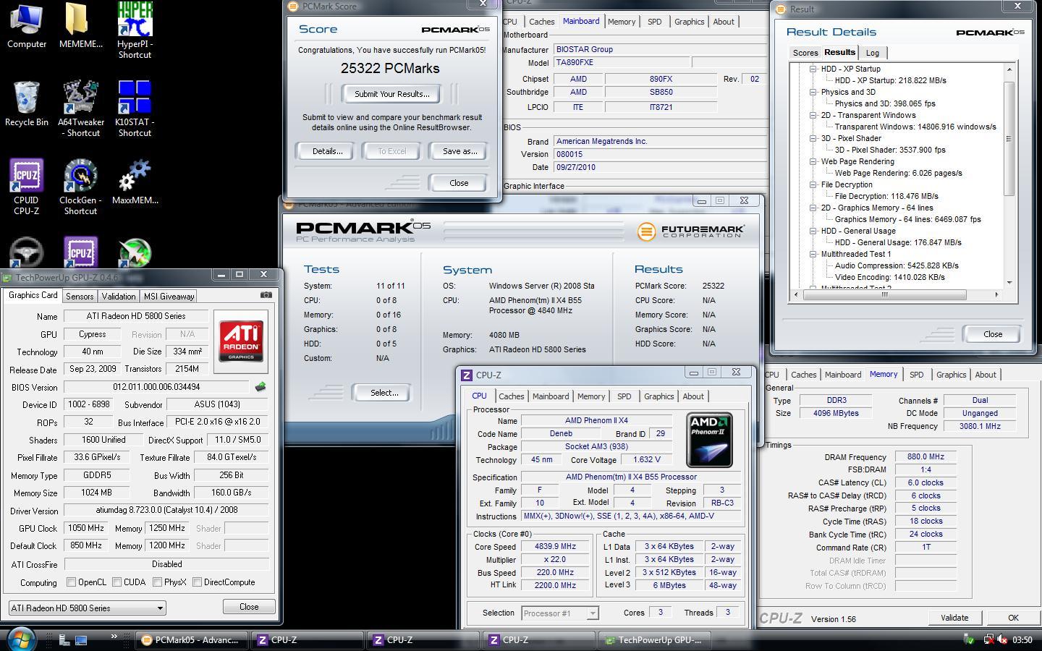Open the MSI Giveaway tab in GPU-Z
Screen dimensions: 1042x651
pos(169,296)
